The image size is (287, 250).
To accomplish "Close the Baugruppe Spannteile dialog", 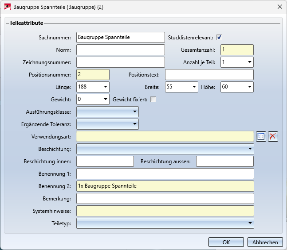I will [279, 7].
